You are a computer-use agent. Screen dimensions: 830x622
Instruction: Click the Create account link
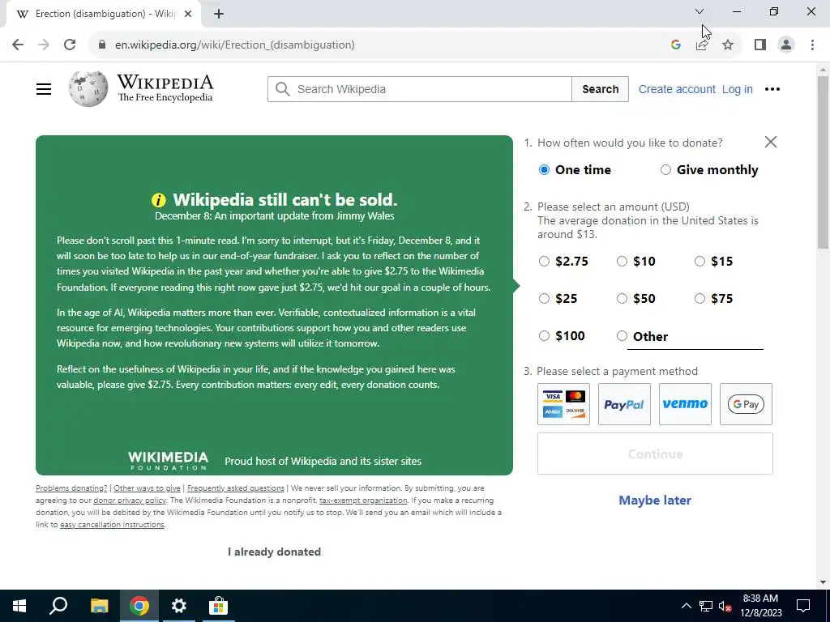(x=677, y=89)
